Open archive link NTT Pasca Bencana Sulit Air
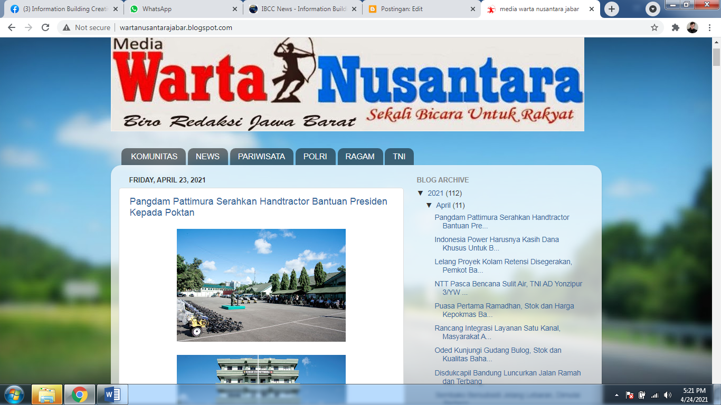Image resolution: width=721 pixels, height=405 pixels. coord(508,288)
